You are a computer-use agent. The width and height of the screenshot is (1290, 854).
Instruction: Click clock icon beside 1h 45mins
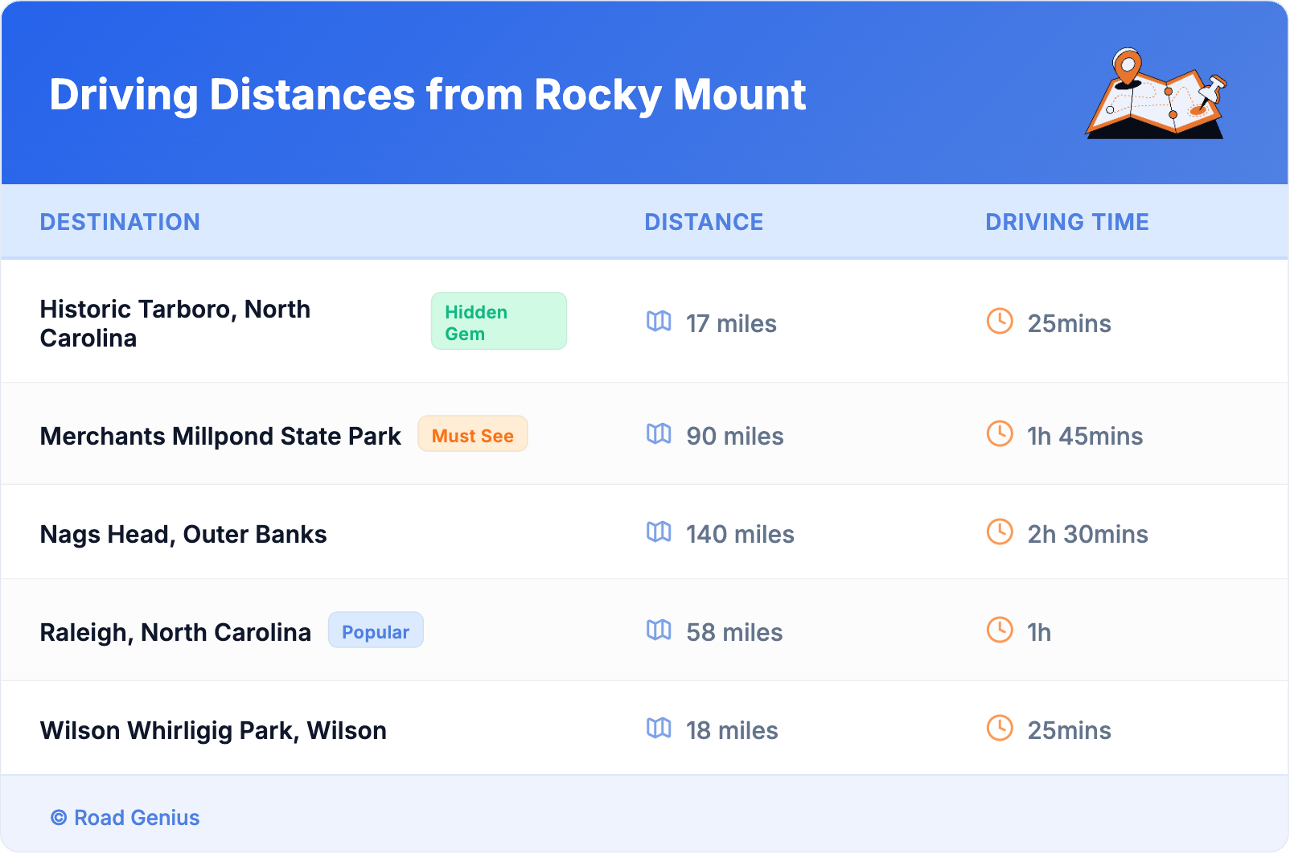[1000, 434]
